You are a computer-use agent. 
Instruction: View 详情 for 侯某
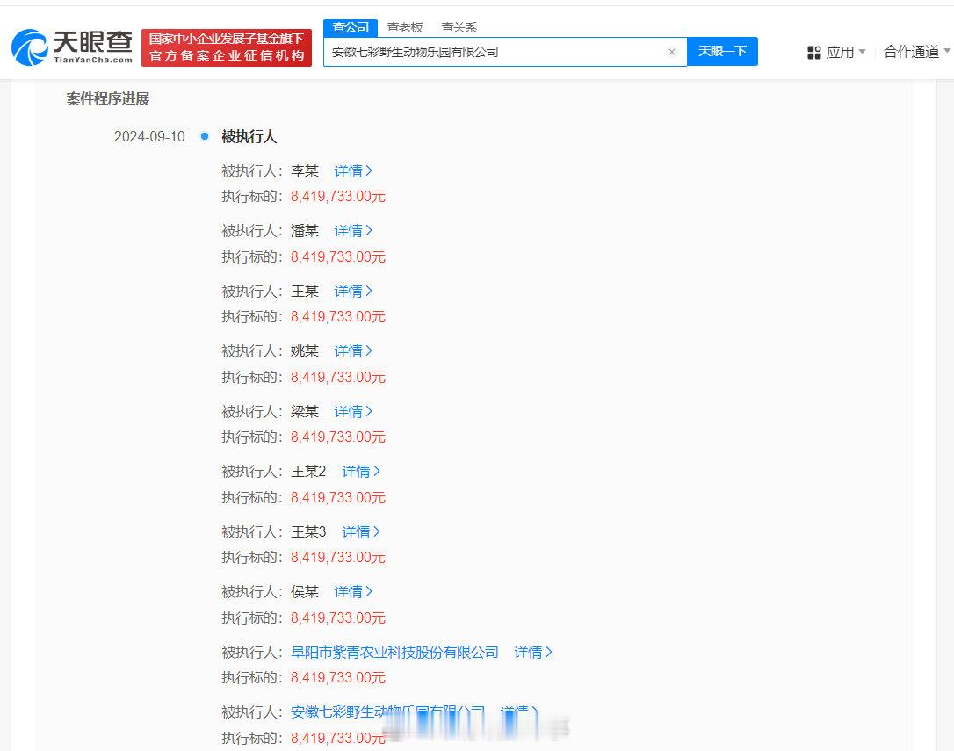tap(353, 591)
